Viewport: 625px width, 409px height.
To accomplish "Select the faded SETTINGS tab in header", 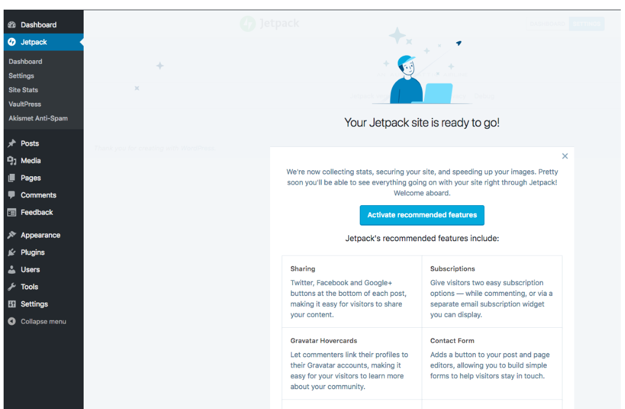I will 587,24.
